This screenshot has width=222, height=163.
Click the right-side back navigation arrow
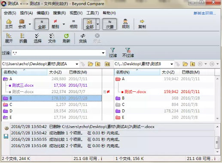[x=200, y=64]
